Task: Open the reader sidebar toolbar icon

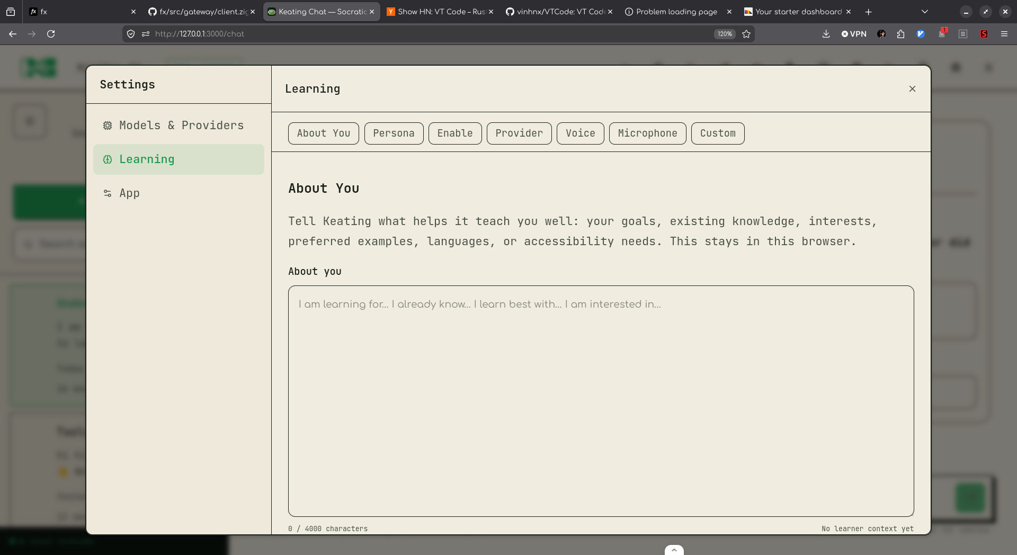Action: (963, 34)
